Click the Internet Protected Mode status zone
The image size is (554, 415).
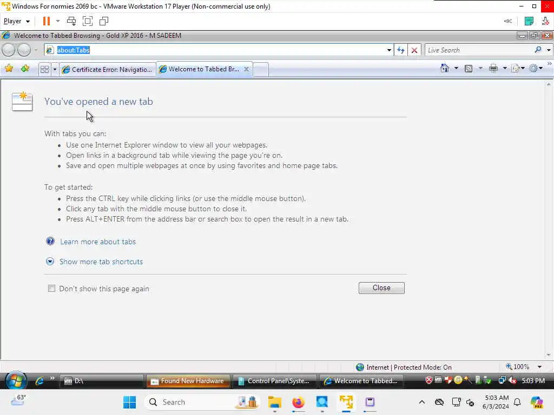pos(404,367)
